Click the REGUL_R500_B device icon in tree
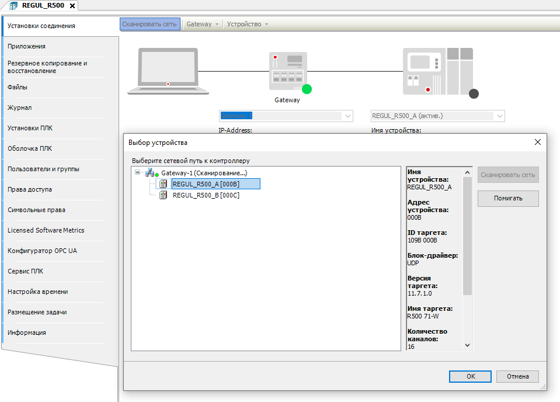Screen dimensions: 560x402 point(164,195)
